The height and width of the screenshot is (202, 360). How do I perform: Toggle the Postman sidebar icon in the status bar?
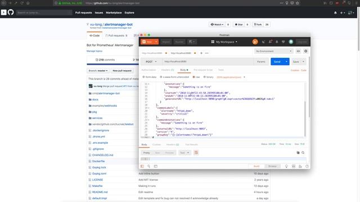(x=142, y=166)
